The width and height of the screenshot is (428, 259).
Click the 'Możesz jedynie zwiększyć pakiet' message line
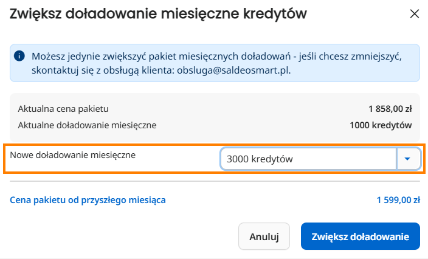point(216,56)
